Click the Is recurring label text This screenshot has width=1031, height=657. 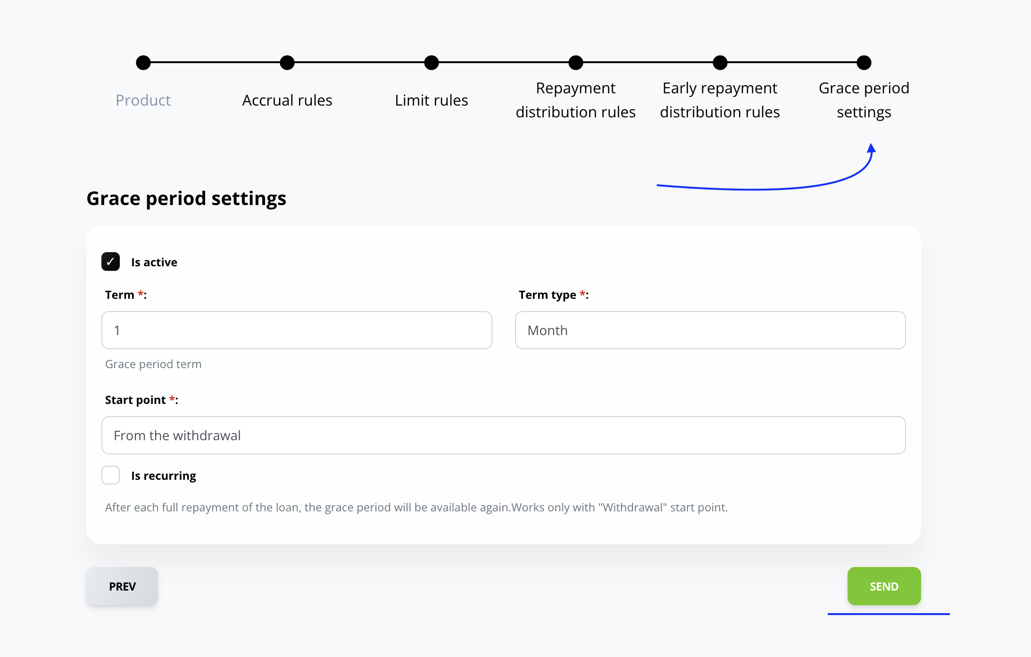[x=164, y=476]
